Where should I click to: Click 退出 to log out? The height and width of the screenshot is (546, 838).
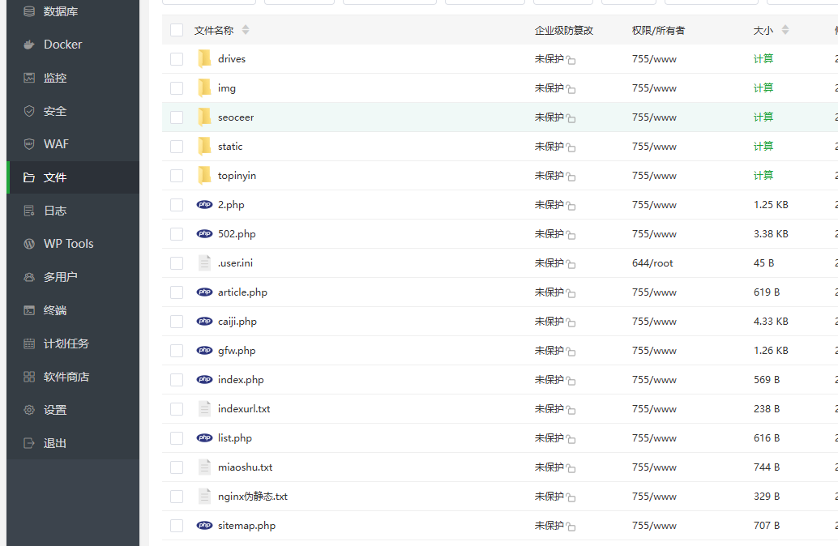pyautogui.click(x=55, y=443)
